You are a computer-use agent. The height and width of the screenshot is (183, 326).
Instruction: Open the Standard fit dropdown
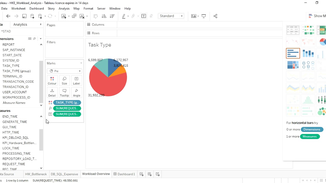coord(171,16)
